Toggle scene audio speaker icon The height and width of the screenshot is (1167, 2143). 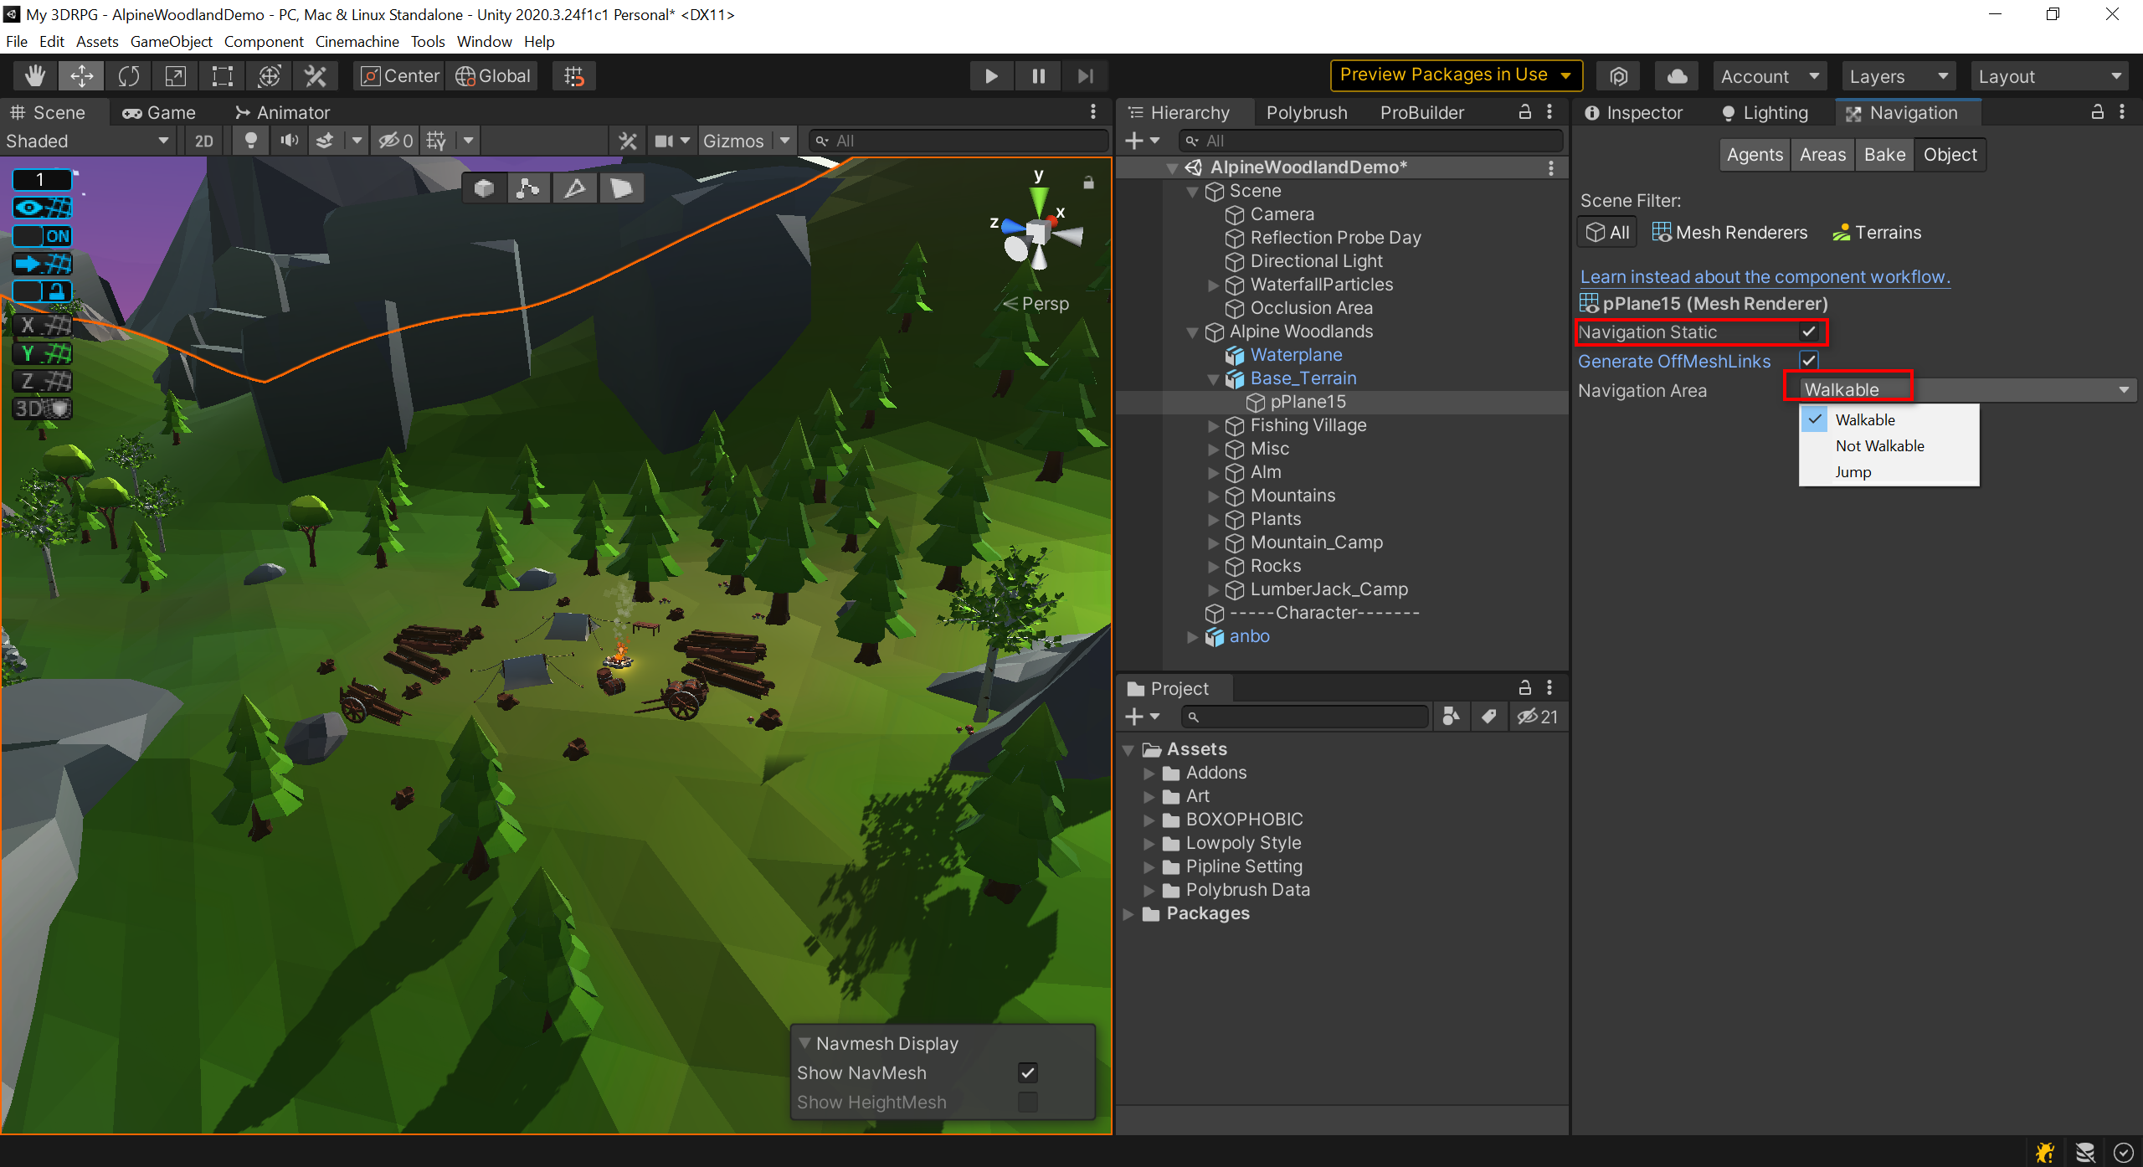tap(289, 141)
